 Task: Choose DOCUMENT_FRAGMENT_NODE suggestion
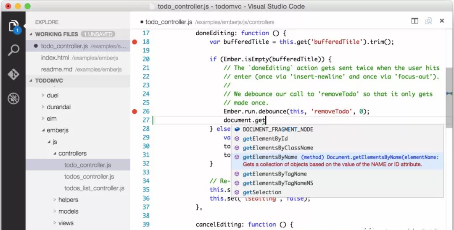[337, 129]
